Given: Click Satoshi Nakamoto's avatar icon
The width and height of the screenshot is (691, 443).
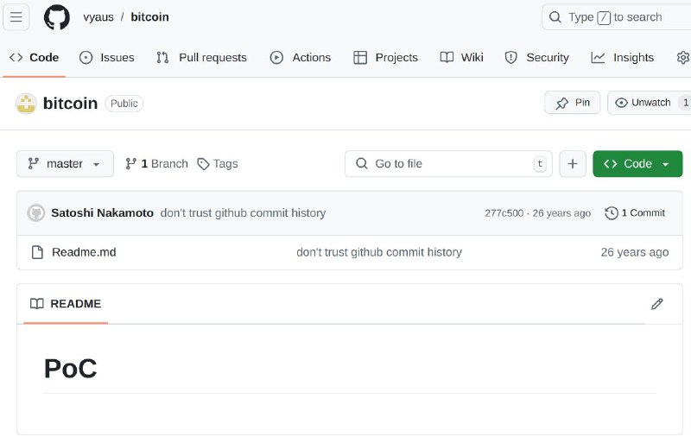Looking at the screenshot, I should point(36,213).
